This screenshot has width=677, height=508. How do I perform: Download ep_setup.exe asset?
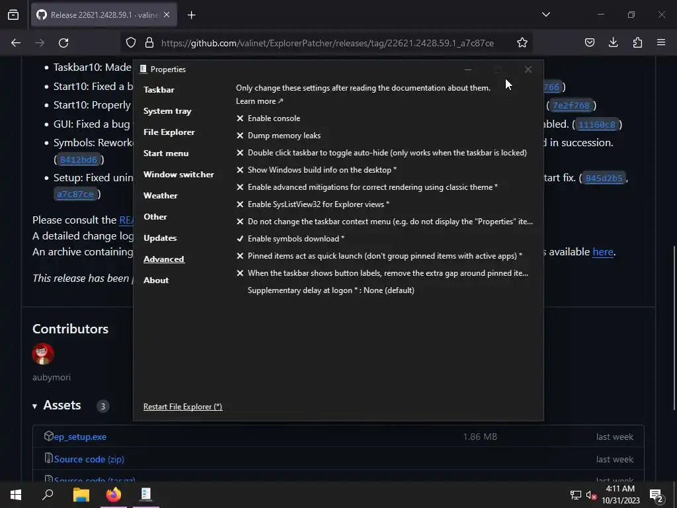point(80,437)
